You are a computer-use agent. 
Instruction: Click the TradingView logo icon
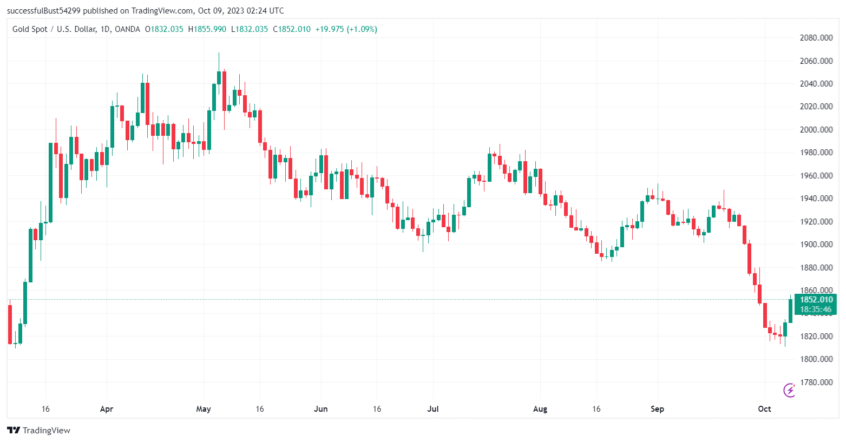click(14, 430)
